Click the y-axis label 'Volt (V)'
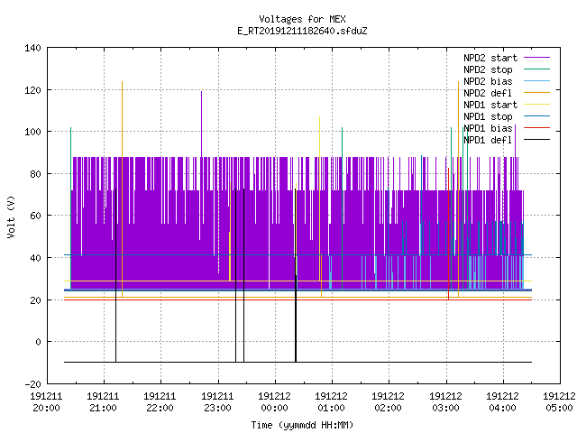The height and width of the screenshot is (433, 577). coord(12,216)
